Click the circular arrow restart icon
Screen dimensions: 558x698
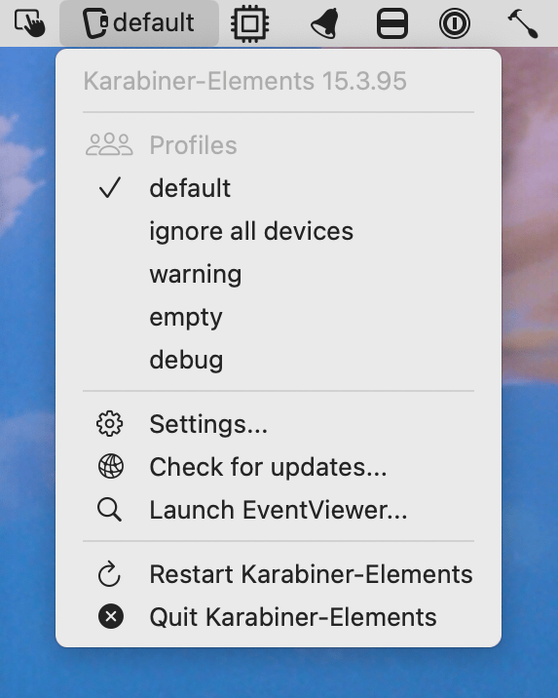pos(109,574)
